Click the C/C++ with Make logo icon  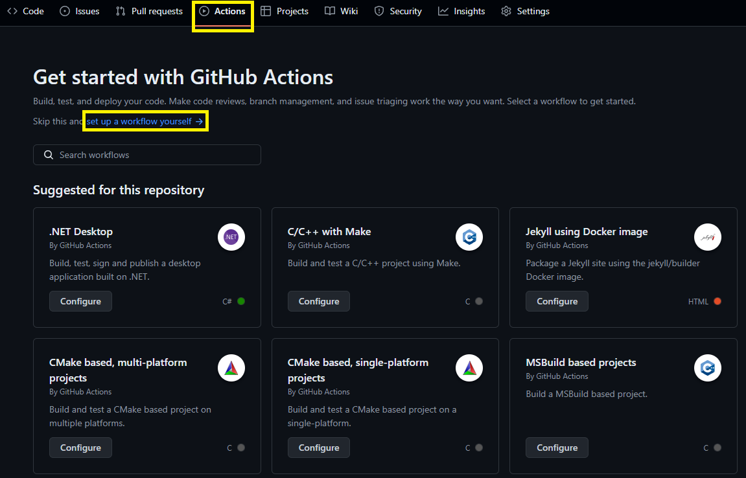tap(469, 238)
